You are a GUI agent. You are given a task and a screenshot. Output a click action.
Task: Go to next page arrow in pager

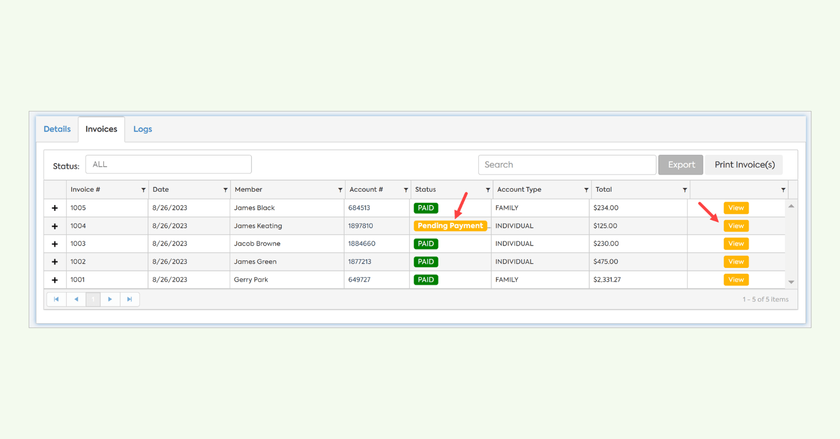(x=110, y=300)
